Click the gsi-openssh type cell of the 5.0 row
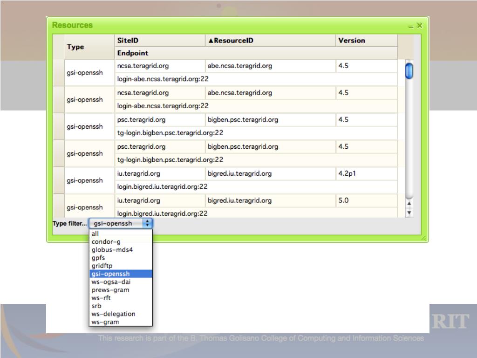The image size is (477, 358). [89, 207]
